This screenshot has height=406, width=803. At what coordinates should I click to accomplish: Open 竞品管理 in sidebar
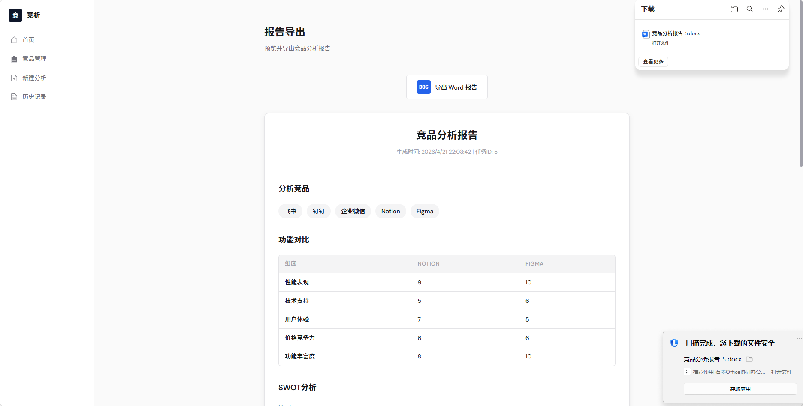coord(34,59)
